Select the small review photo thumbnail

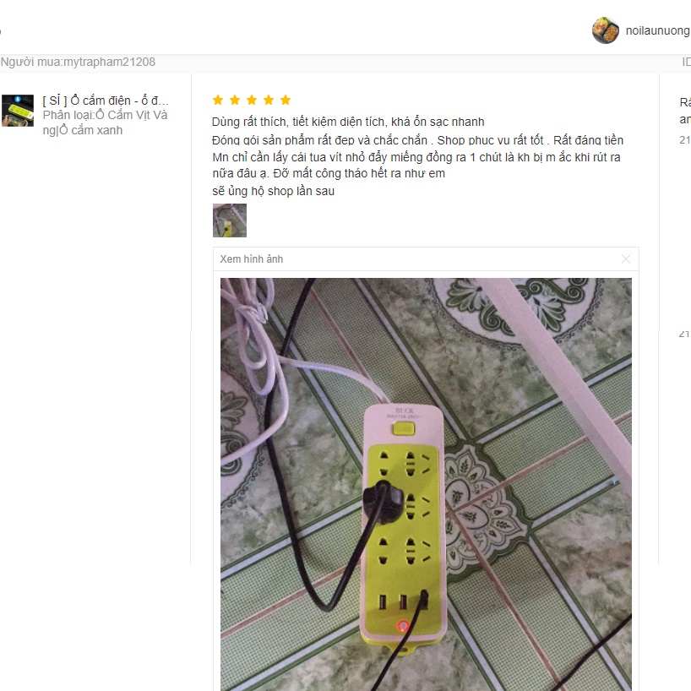(230, 220)
